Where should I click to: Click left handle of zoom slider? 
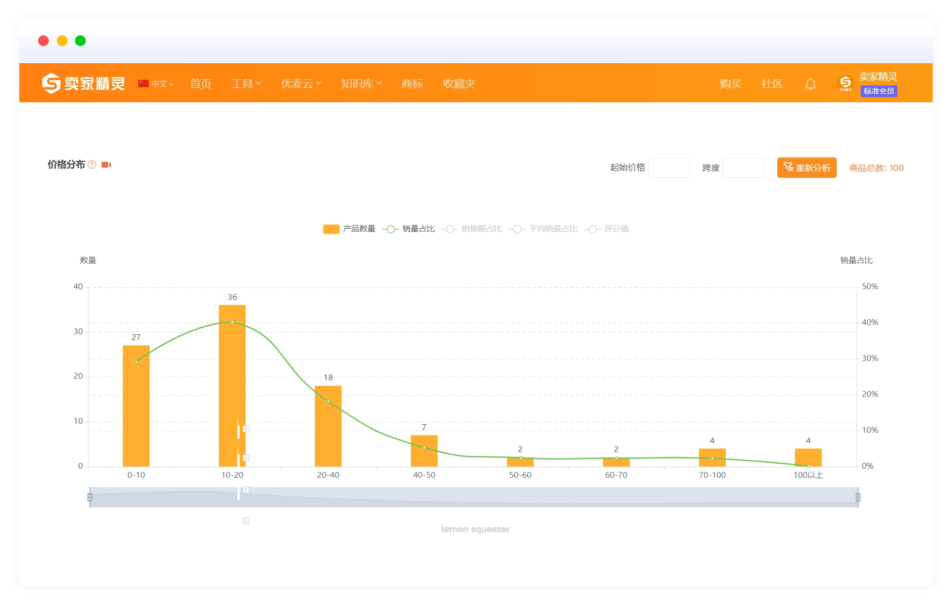[x=90, y=498]
